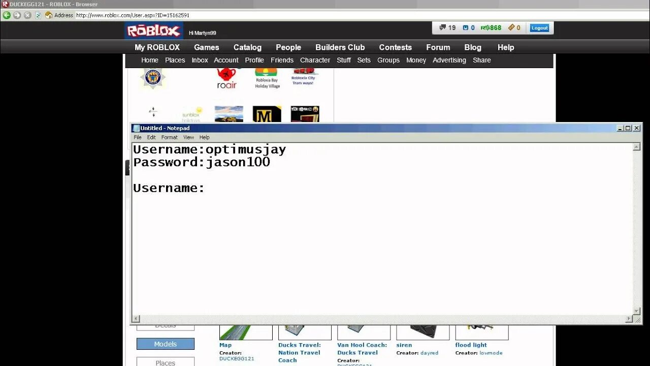The width and height of the screenshot is (650, 366).
Task: Open the Help main menu
Action: point(505,47)
